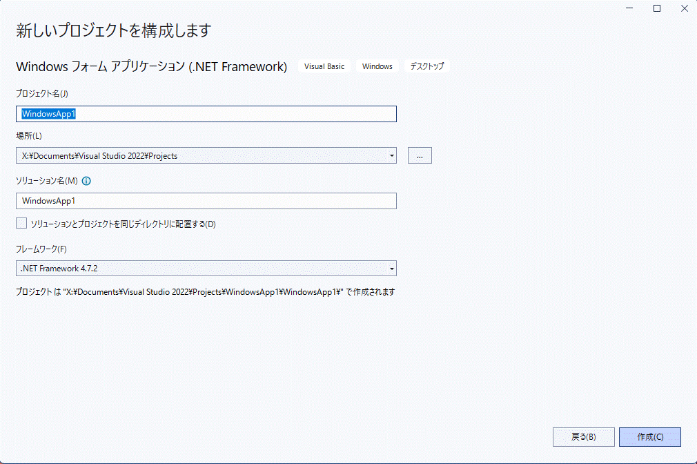Click the Windows tag label
This screenshot has height=464, width=697.
[377, 66]
